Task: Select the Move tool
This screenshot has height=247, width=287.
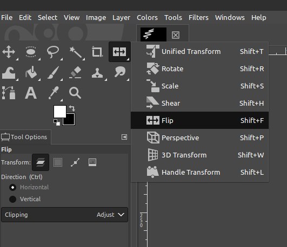Action: point(9,52)
